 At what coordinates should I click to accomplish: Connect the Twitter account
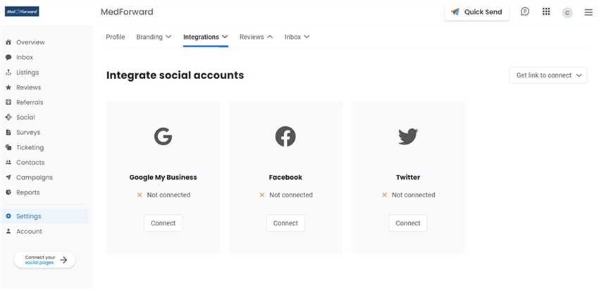point(408,223)
